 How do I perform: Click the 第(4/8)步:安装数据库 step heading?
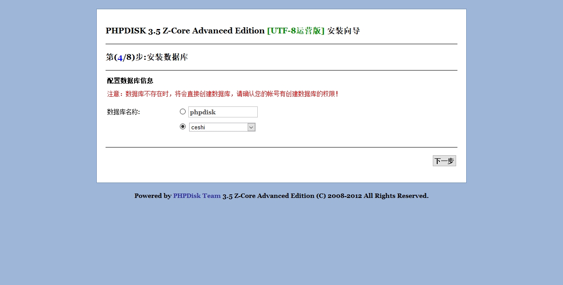point(147,57)
